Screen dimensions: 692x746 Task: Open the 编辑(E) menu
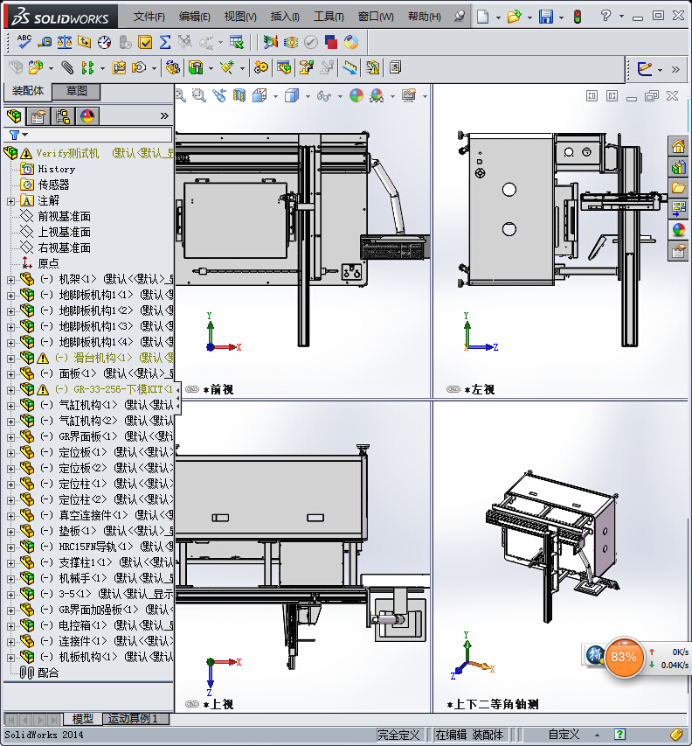pos(194,17)
